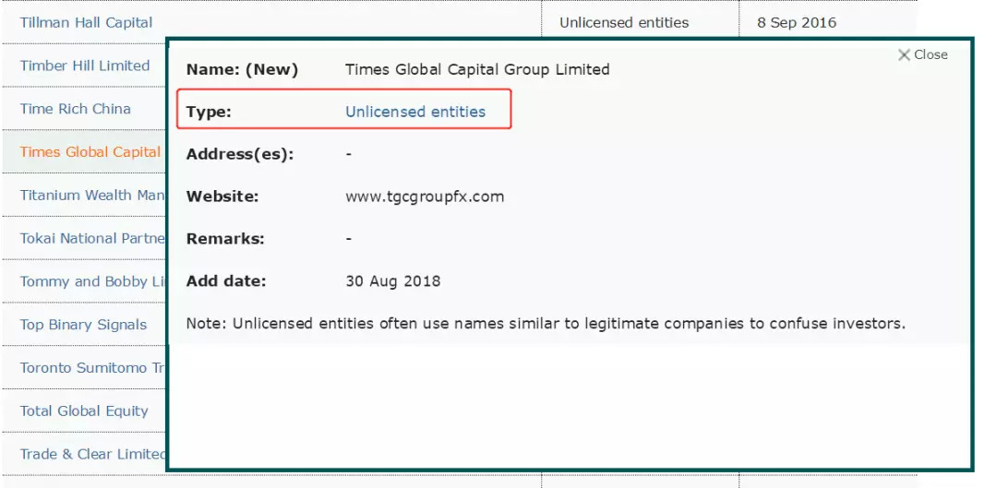Click the Website: label
The width and height of the screenshot is (997, 488).
pos(222,197)
